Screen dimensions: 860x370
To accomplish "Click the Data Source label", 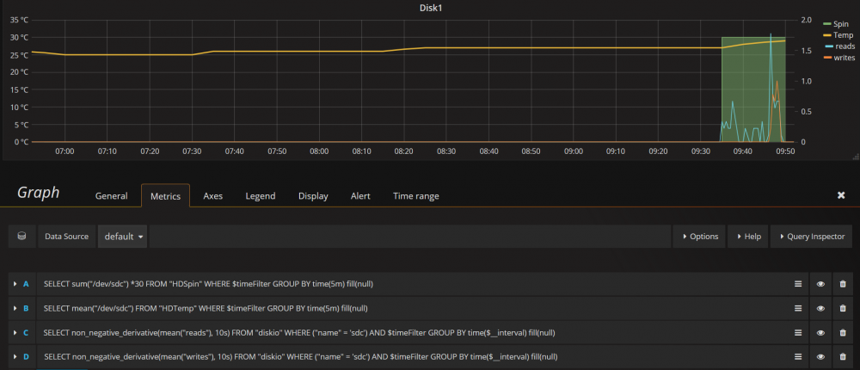I will click(67, 236).
